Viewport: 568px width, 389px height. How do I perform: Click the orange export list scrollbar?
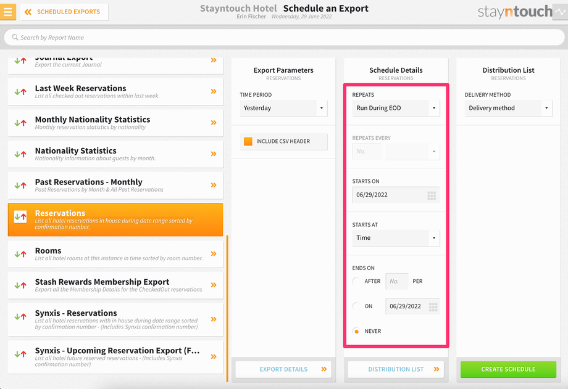coord(227,308)
